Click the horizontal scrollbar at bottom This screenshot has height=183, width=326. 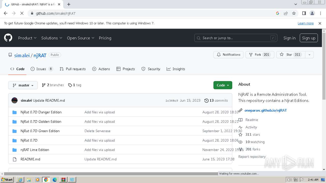point(111,174)
